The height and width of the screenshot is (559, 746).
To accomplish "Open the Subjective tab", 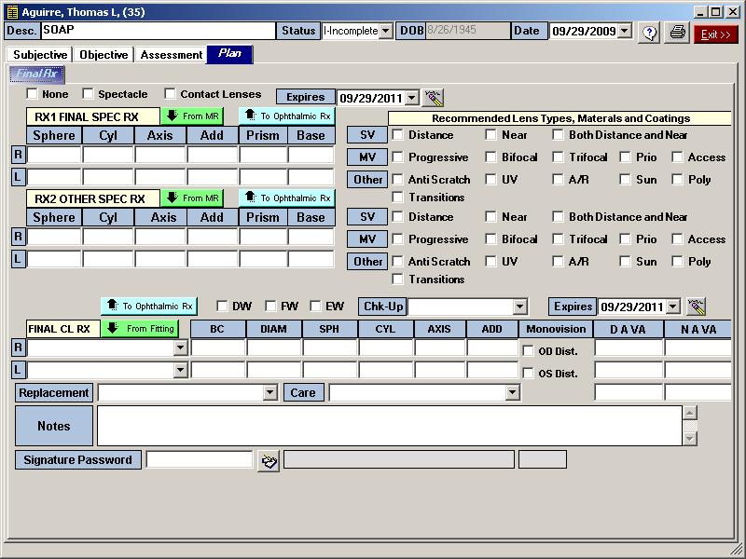I will pyautogui.click(x=40, y=55).
